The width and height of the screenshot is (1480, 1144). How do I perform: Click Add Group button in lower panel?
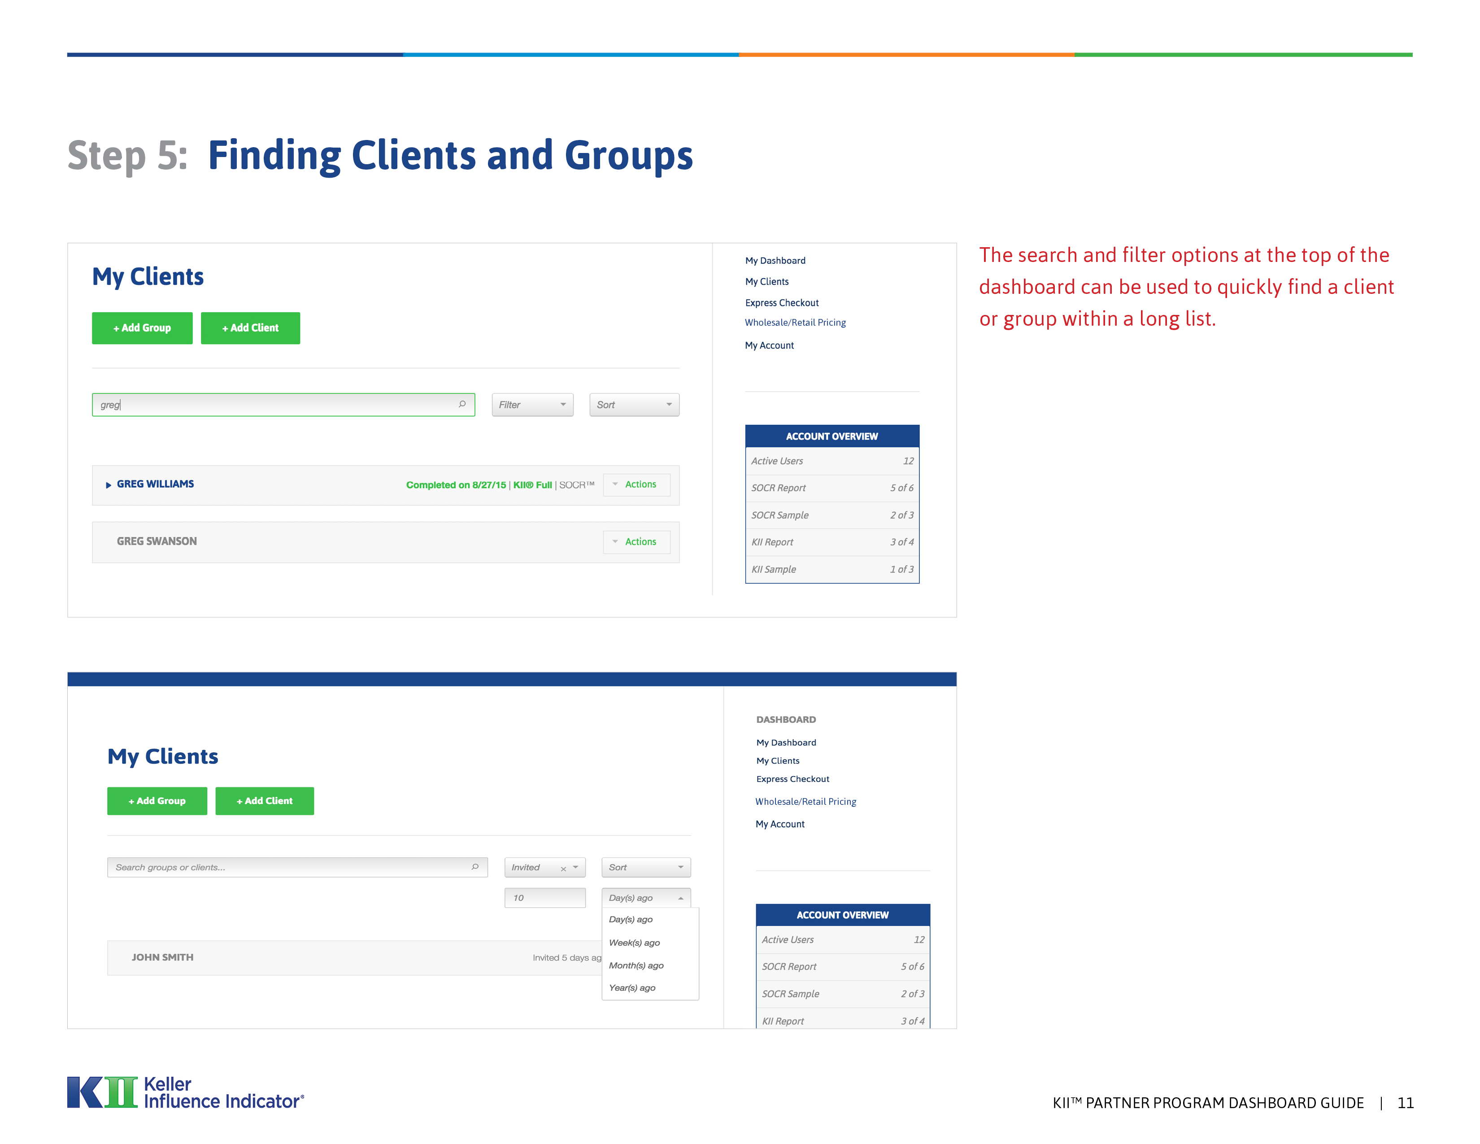click(x=157, y=801)
